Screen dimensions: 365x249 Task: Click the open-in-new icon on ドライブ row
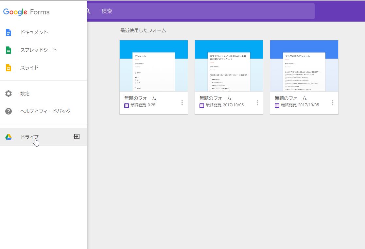(x=77, y=136)
